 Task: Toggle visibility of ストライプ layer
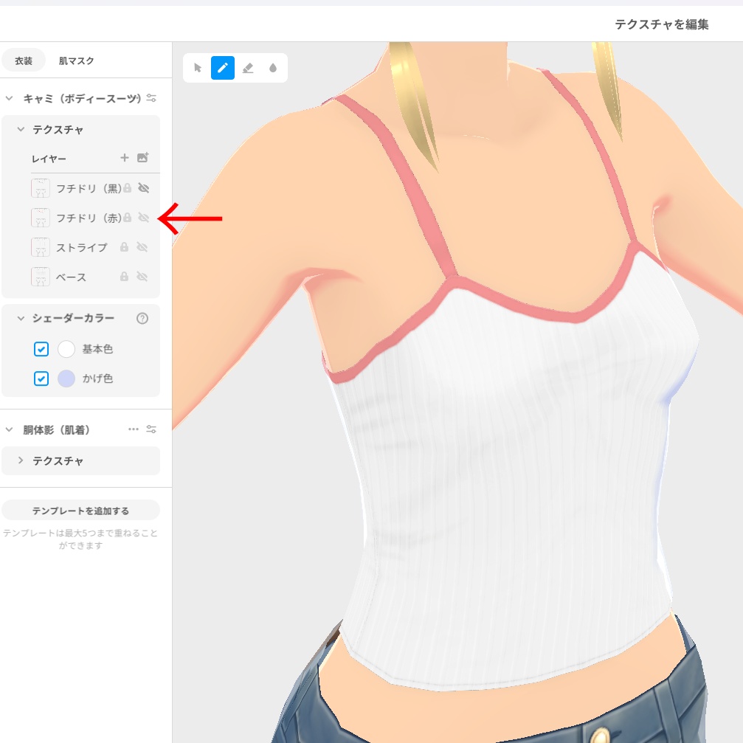coord(142,247)
